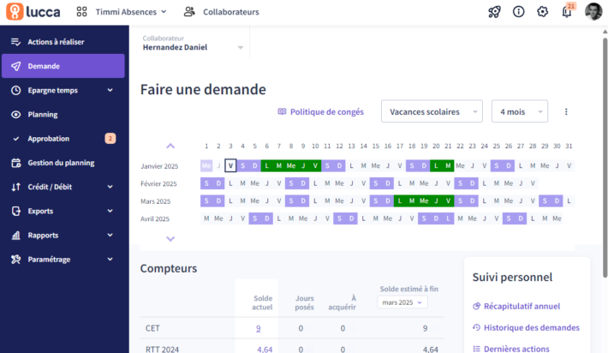Open Gestion du planning
608x353 pixels.
click(63, 163)
